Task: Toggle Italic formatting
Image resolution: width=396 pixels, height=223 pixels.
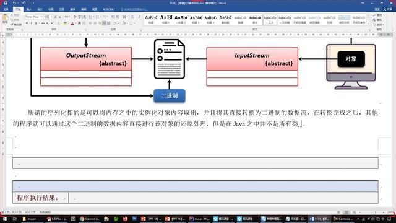Action: click(32, 24)
